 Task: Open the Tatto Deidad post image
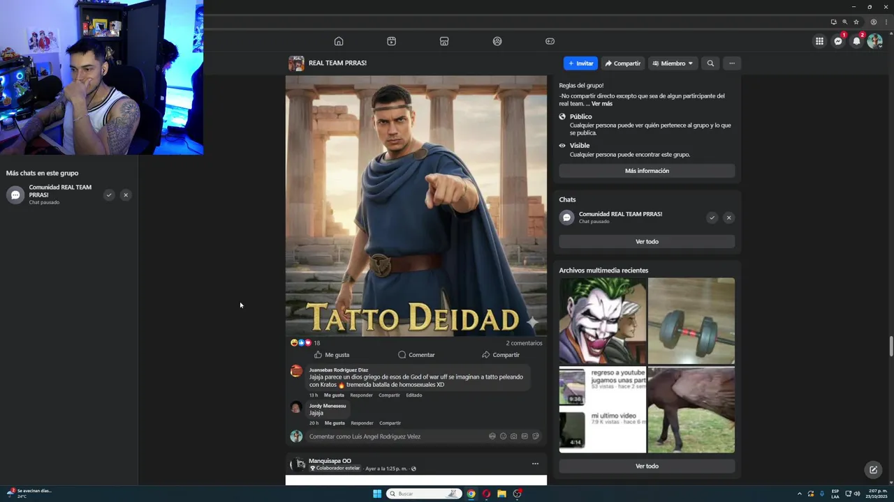416,206
